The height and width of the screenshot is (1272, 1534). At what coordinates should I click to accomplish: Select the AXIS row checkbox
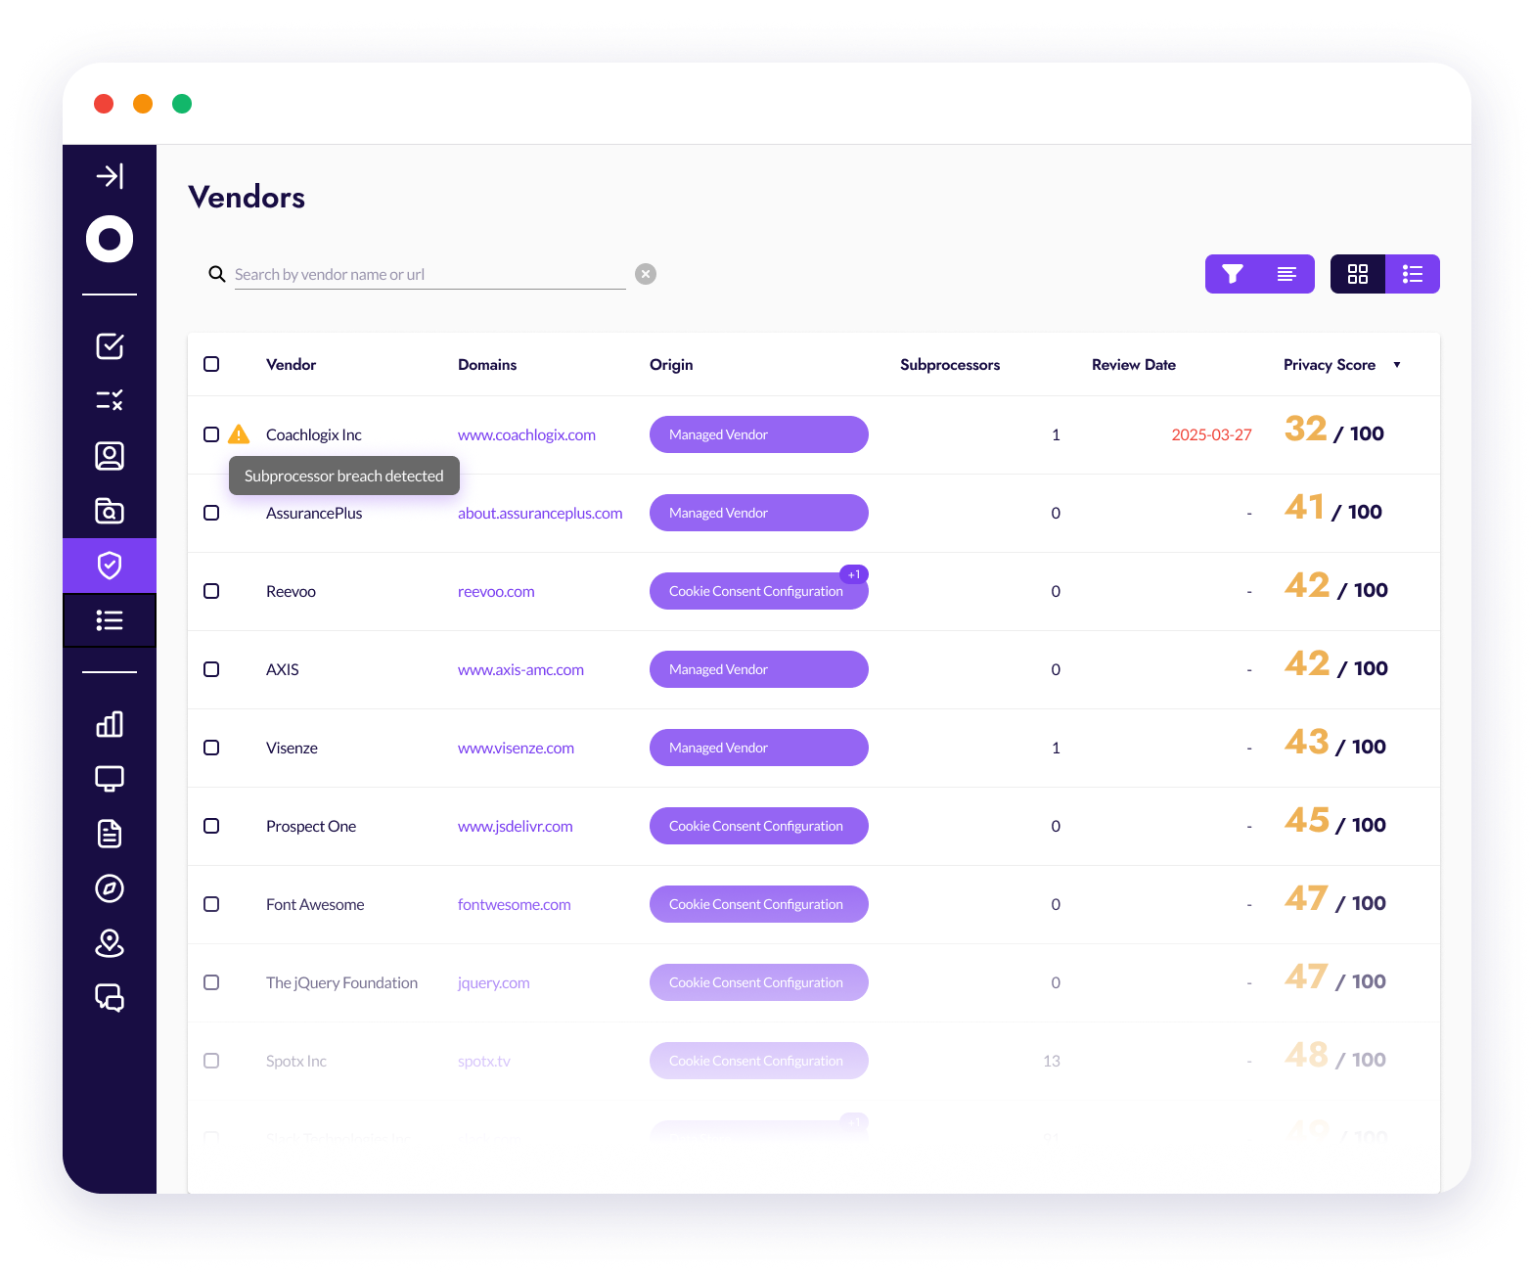(x=211, y=669)
